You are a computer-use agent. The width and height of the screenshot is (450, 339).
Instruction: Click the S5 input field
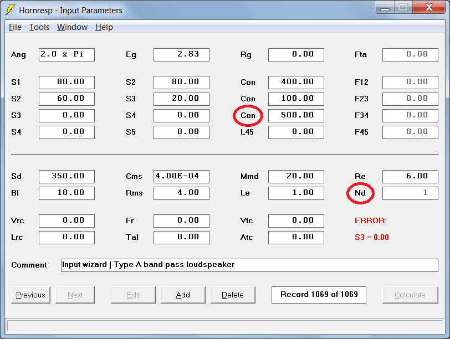[x=181, y=132]
